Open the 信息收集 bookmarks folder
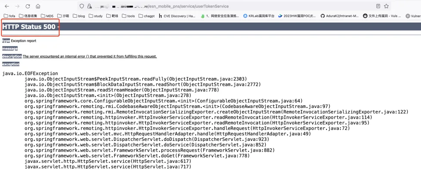The height and width of the screenshot is (169, 421). point(28,16)
